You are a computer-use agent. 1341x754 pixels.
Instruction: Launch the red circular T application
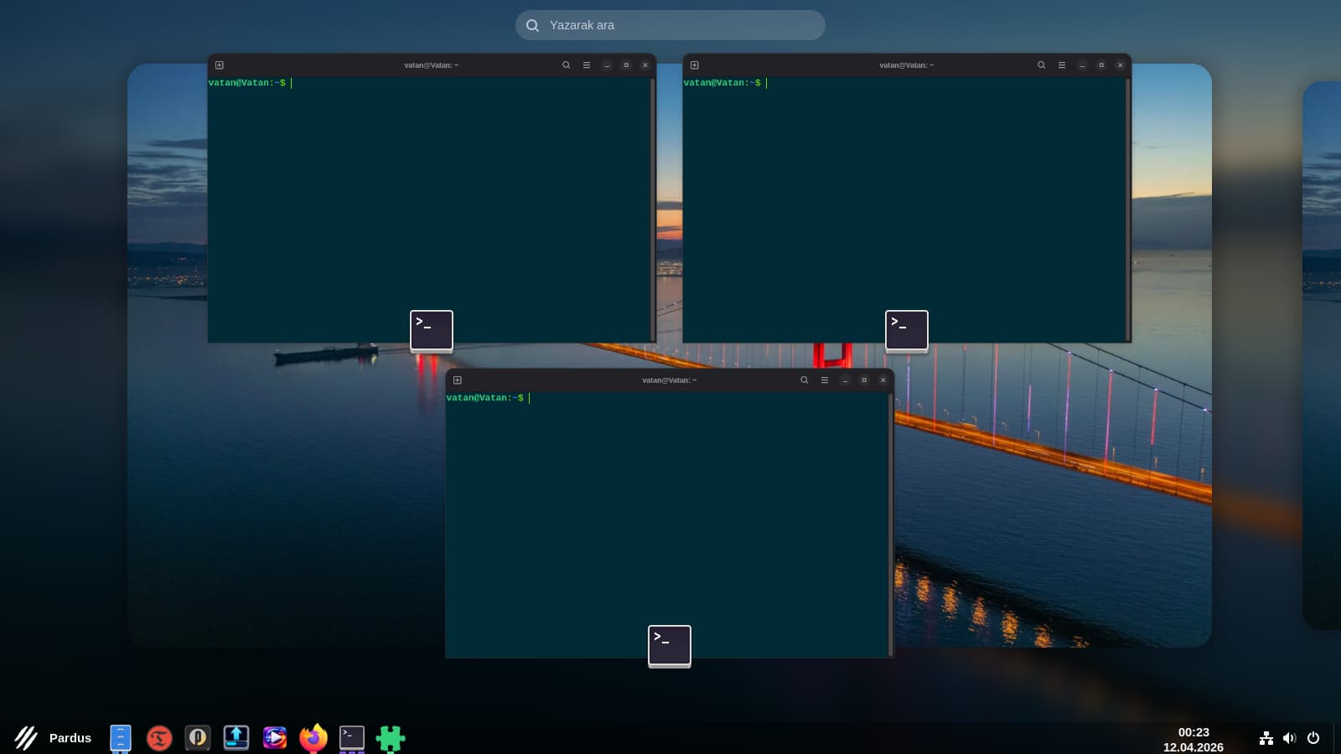(x=159, y=737)
